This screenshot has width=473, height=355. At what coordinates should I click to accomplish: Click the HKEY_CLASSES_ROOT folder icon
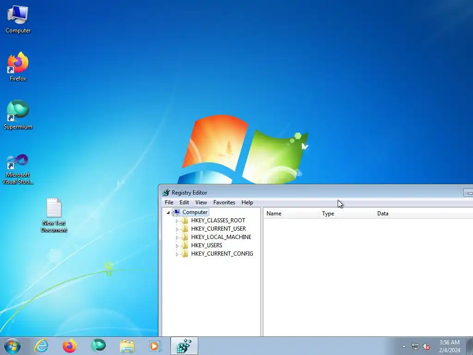[185, 220]
